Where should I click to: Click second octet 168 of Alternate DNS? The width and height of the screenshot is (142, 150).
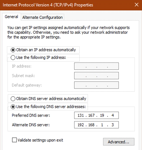pyautogui.click(x=91, y=125)
